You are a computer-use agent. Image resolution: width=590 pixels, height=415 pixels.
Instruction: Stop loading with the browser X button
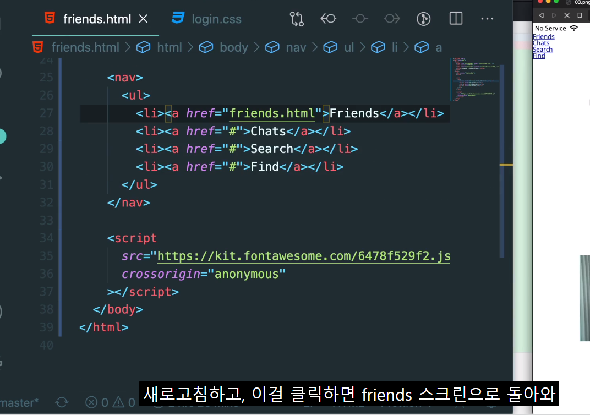point(567,15)
